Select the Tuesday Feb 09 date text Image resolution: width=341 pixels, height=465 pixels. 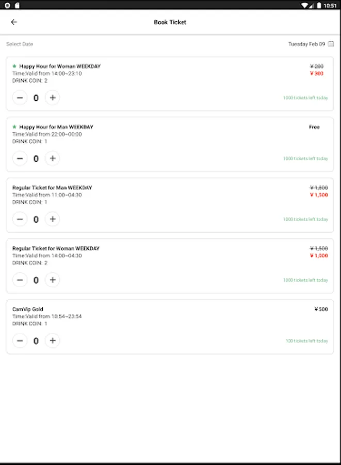tap(306, 44)
